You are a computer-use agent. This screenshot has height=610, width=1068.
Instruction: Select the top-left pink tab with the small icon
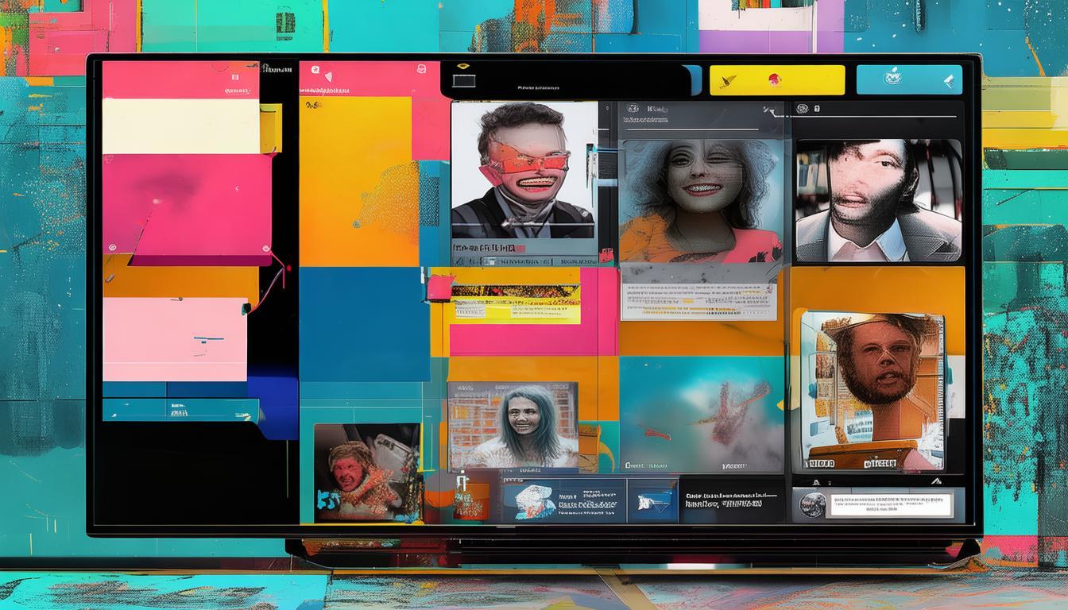(x=180, y=79)
